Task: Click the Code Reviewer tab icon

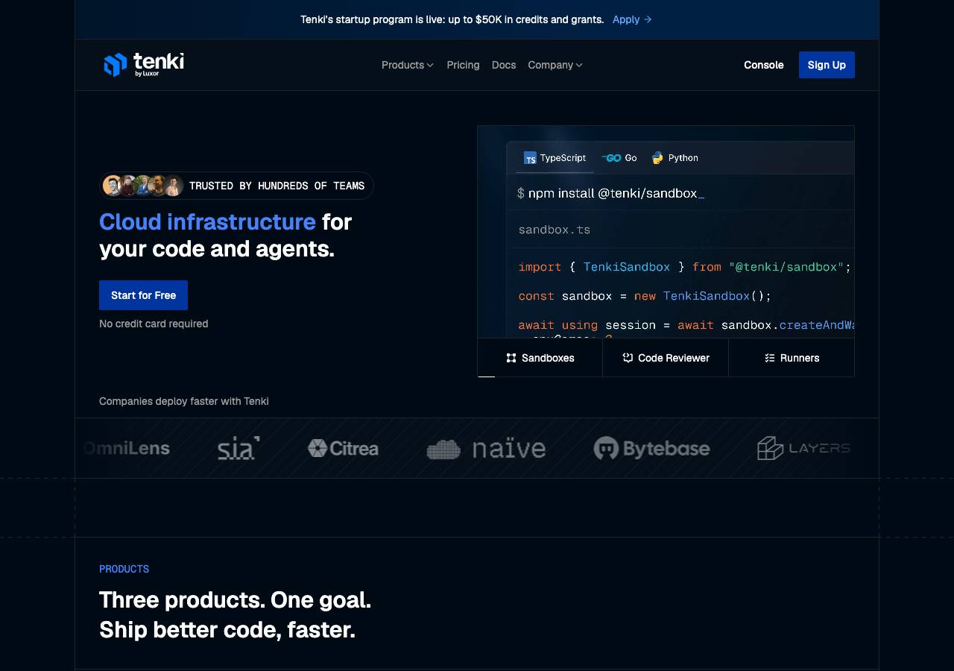Action: point(628,358)
